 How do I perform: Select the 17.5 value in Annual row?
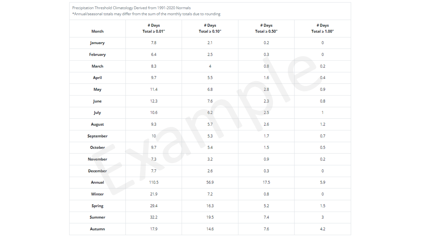coord(266,182)
